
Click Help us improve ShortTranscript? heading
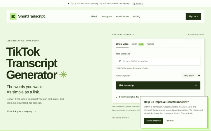[x=166, y=102]
